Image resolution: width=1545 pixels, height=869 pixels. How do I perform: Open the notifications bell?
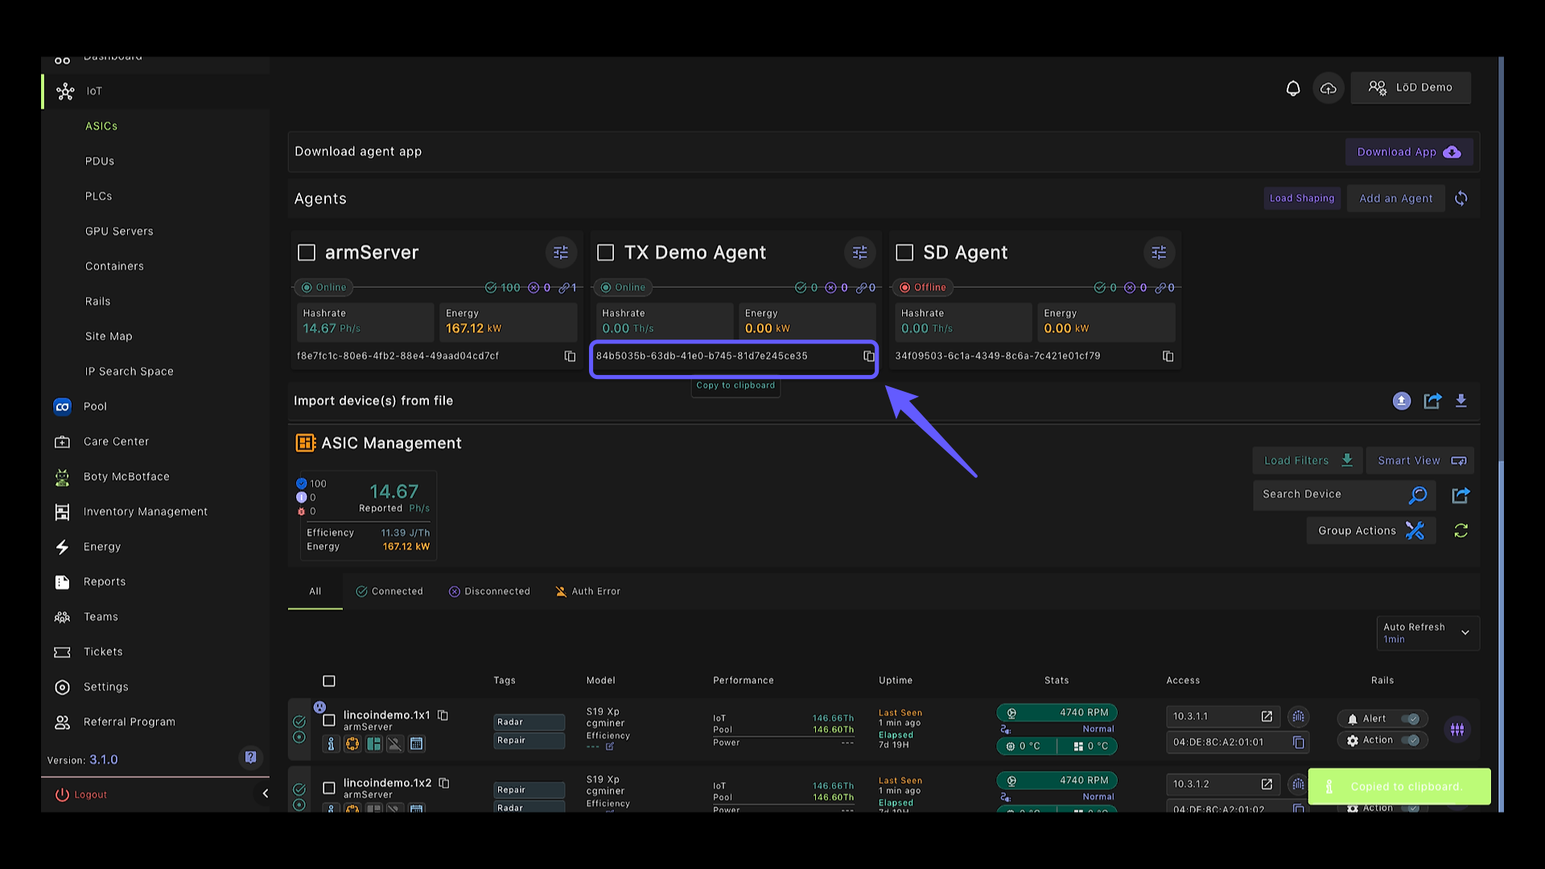[1292, 88]
